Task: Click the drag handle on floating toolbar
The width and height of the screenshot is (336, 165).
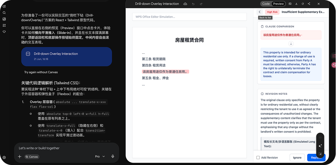Action: (x=320, y=137)
